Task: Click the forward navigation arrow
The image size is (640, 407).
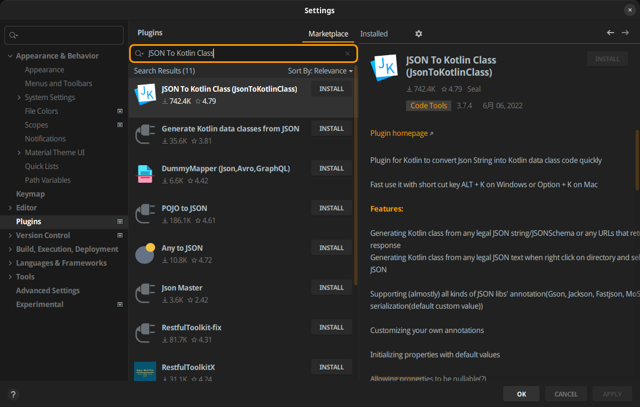Action: pos(625,33)
